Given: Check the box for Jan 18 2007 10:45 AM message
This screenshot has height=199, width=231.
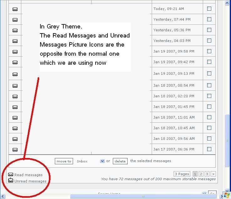Looking at the screenshot, I should (x=209, y=128).
